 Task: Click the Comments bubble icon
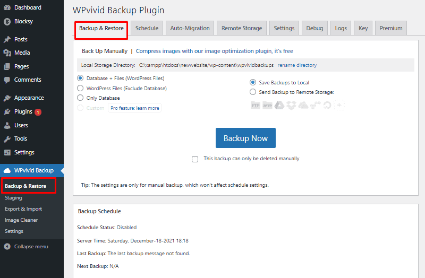7,80
